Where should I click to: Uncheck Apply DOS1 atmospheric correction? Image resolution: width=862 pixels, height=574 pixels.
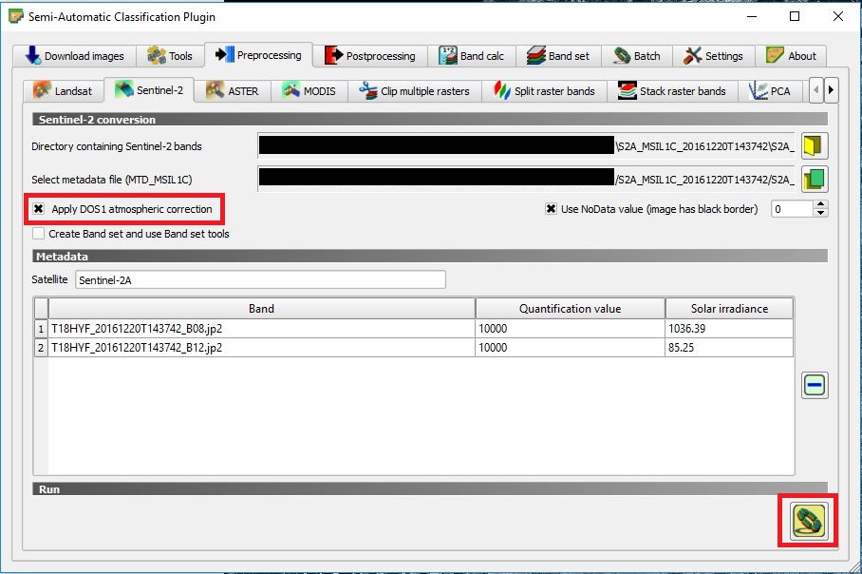pyautogui.click(x=39, y=209)
